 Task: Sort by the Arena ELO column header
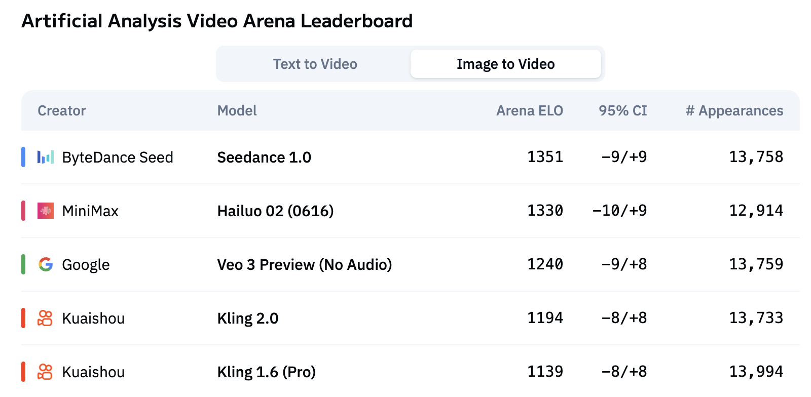(529, 111)
